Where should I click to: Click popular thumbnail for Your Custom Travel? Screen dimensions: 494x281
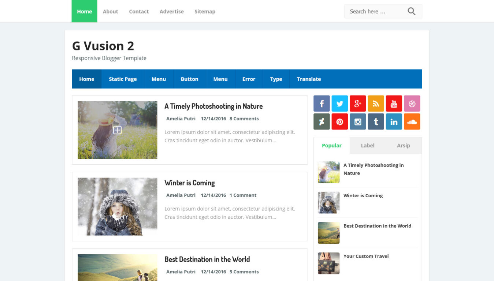click(x=328, y=263)
